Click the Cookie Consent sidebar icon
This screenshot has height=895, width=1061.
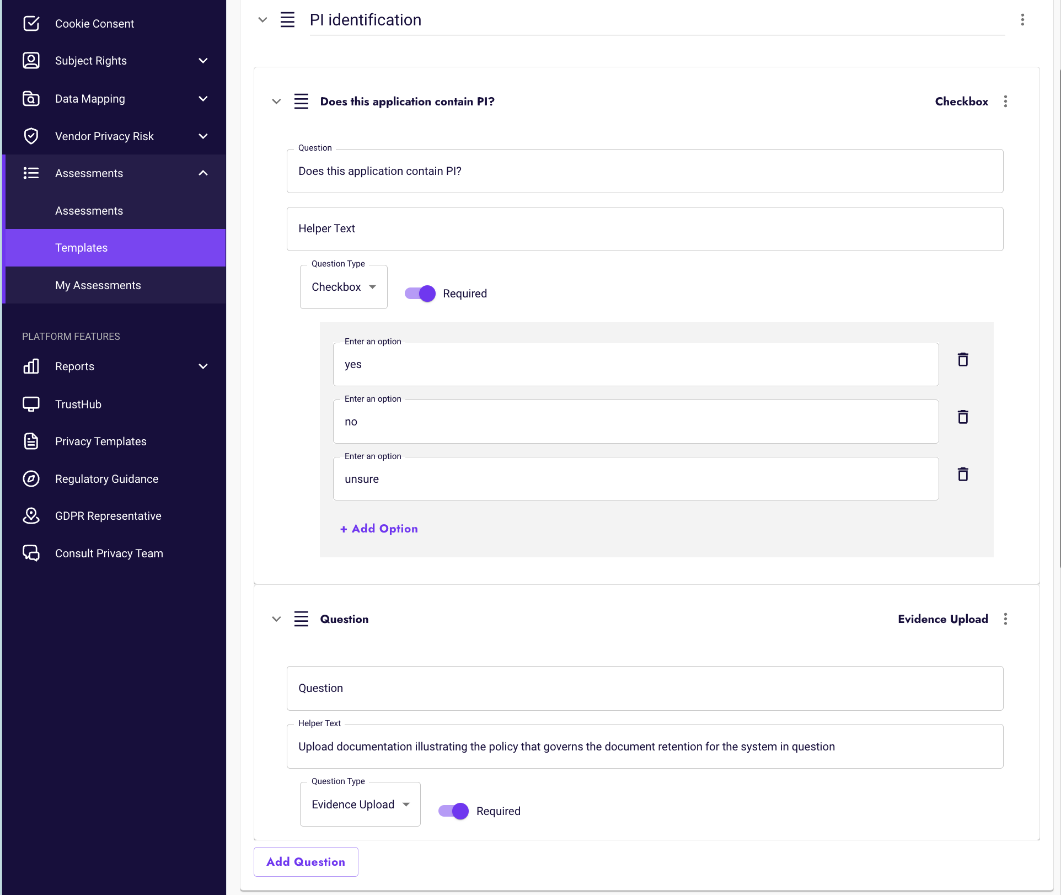coord(31,23)
